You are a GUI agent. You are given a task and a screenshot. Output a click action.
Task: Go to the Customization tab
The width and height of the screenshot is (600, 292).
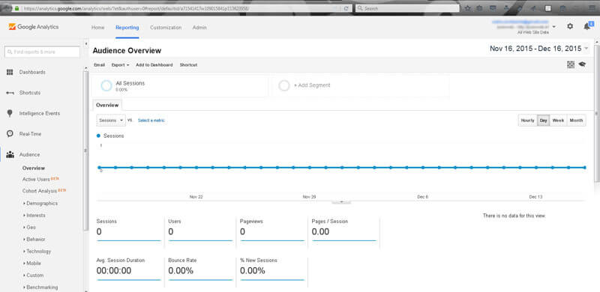(166, 28)
